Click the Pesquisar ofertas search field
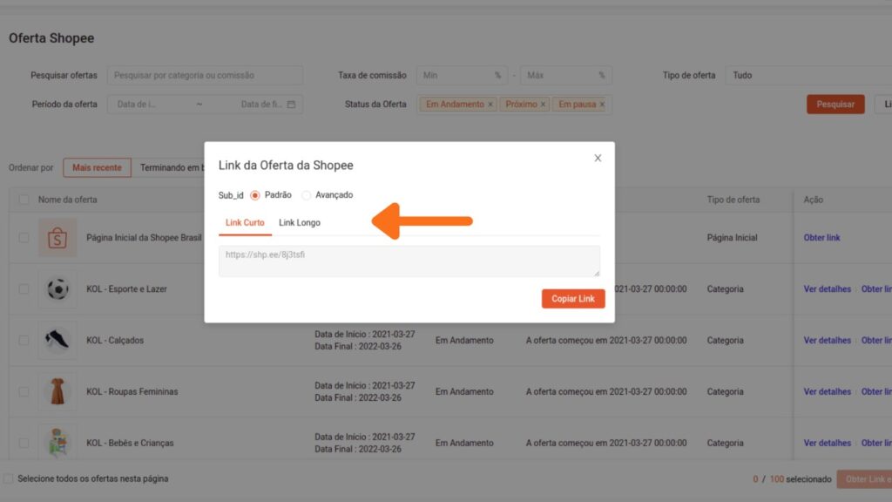 205,75
